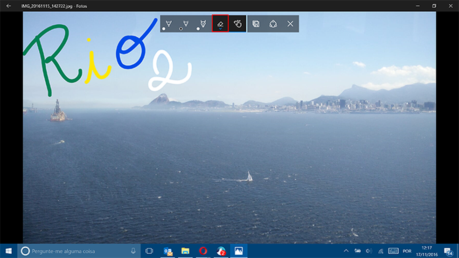Screen dimensions: 459x258
Task: Click the Cortana search box
Action: (79, 251)
